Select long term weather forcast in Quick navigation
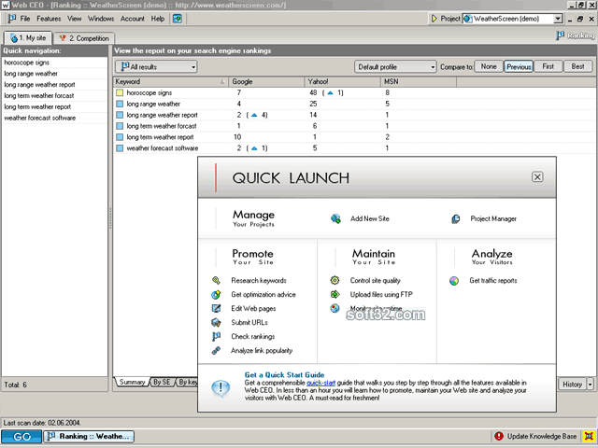 (55, 95)
